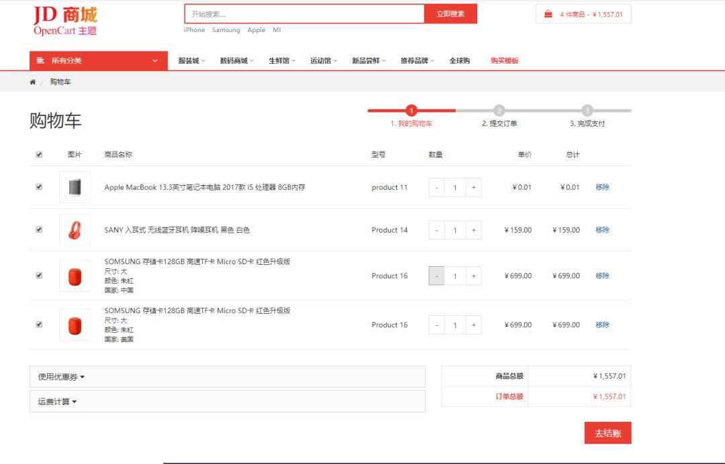The height and width of the screenshot is (464, 725).
Task: Click the MI search suggestion link
Action: tap(277, 30)
